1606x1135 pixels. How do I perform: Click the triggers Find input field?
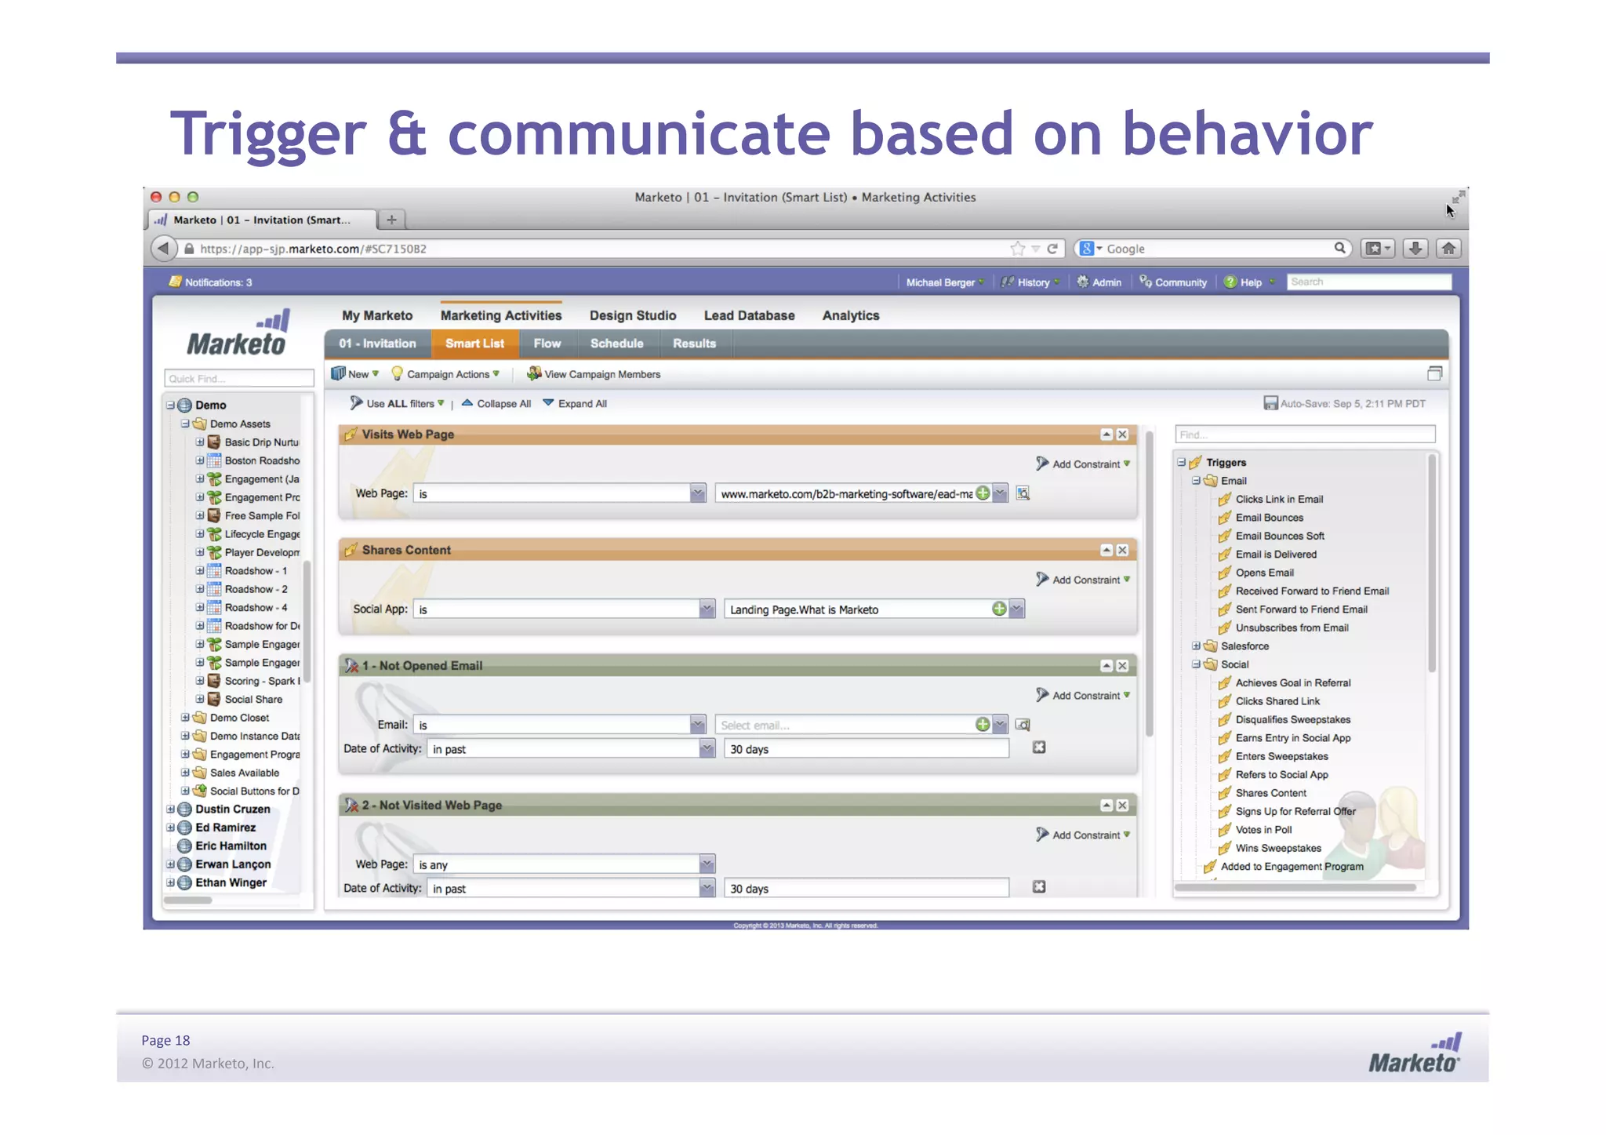pos(1305,435)
